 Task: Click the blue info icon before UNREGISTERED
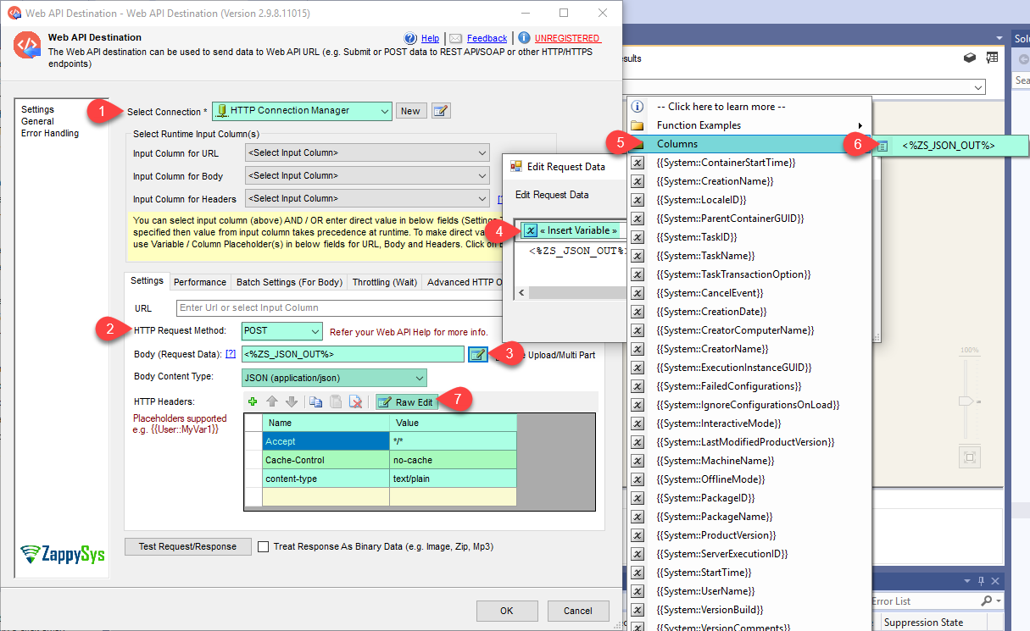click(524, 38)
